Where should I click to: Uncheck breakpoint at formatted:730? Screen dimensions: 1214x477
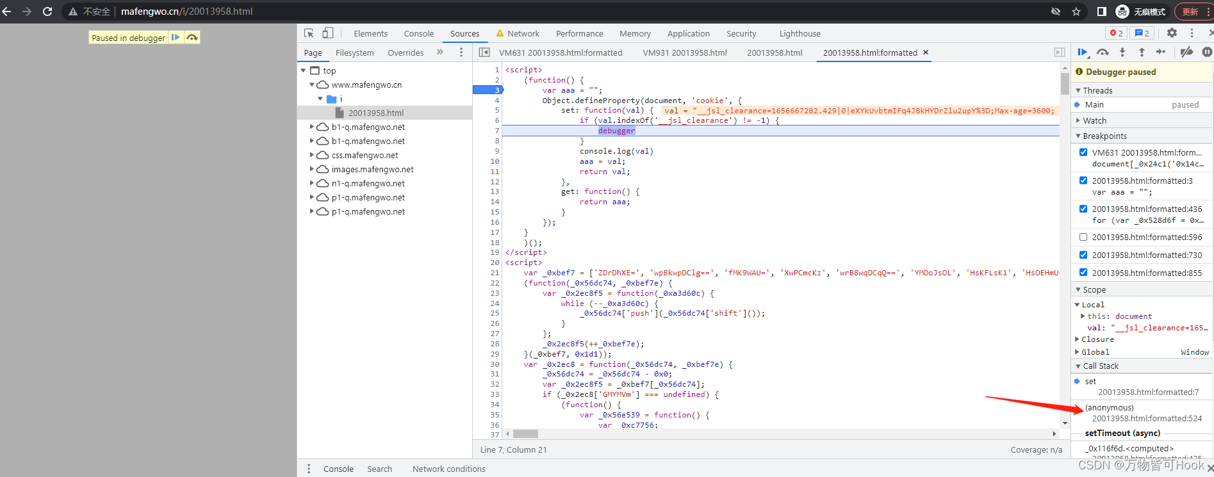coord(1083,255)
